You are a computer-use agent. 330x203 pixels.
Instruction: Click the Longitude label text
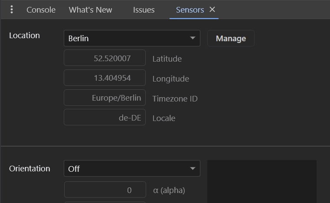pos(171,79)
